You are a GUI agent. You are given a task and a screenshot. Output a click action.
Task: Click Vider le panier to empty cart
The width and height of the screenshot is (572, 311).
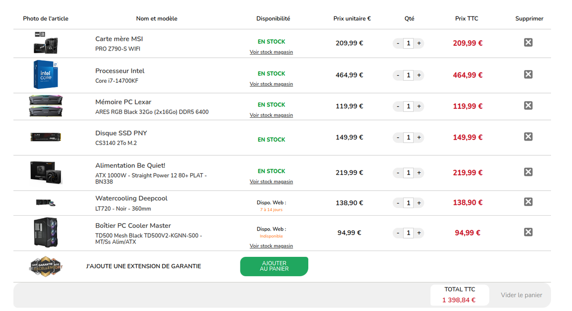[521, 295]
